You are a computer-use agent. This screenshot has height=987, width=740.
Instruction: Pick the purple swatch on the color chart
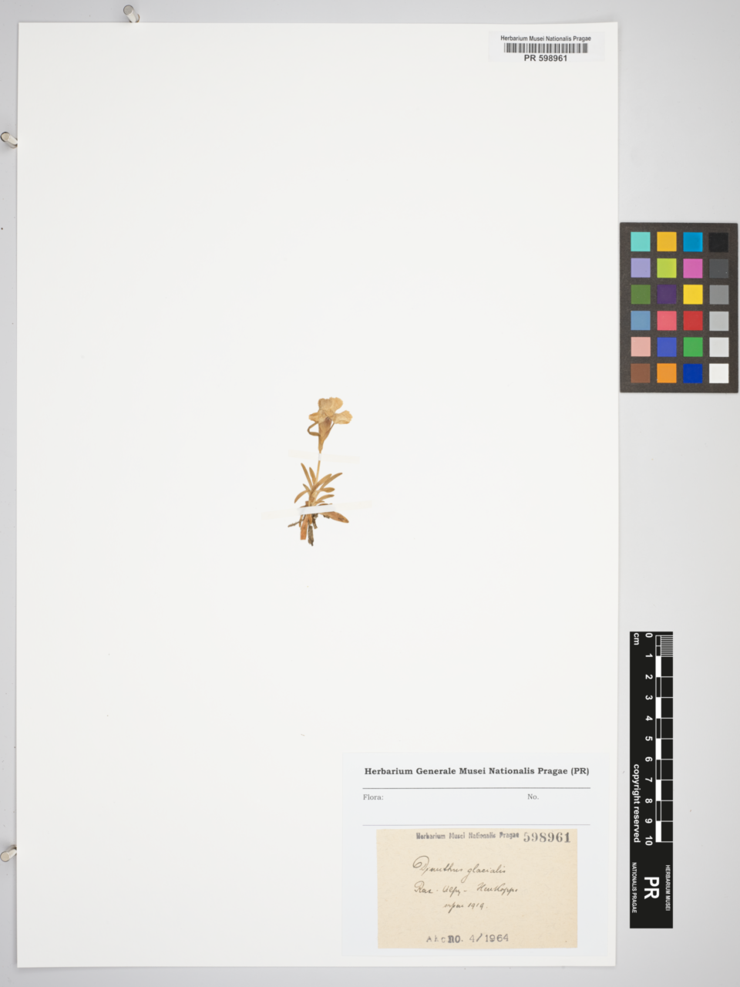(x=666, y=295)
